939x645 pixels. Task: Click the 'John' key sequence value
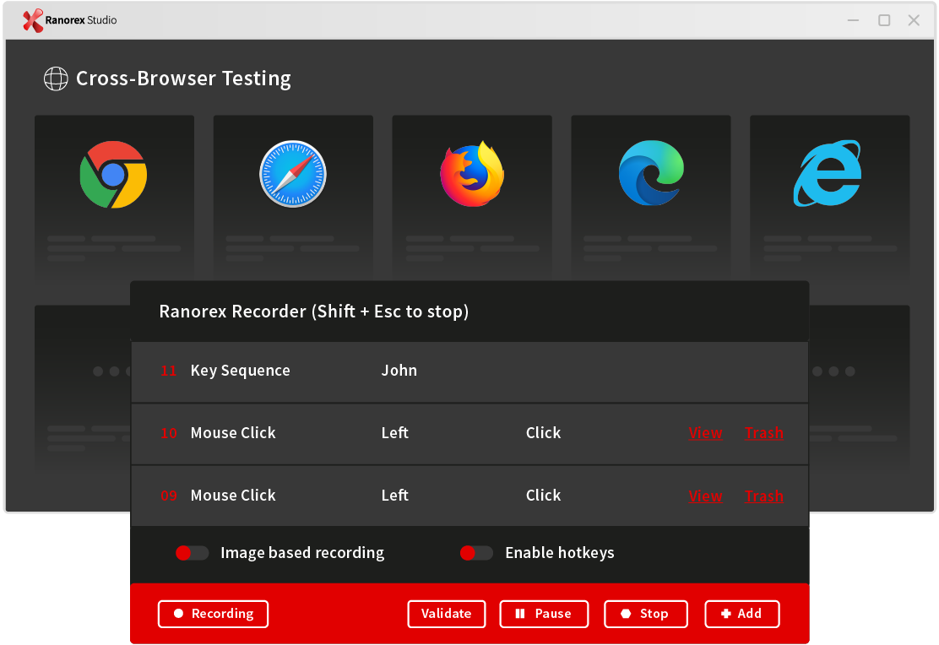[x=399, y=371]
